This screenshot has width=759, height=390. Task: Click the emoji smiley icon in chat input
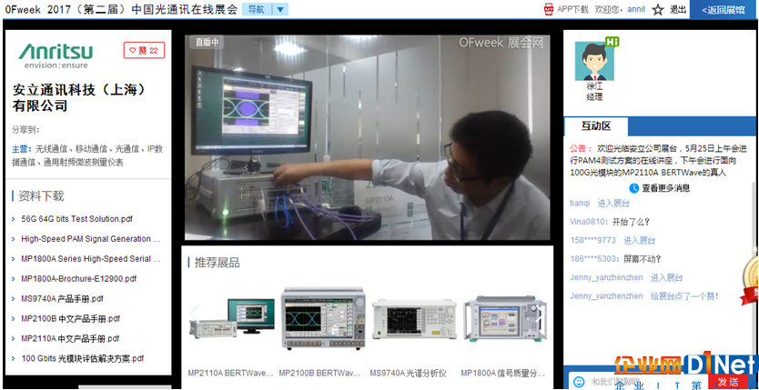click(579, 382)
